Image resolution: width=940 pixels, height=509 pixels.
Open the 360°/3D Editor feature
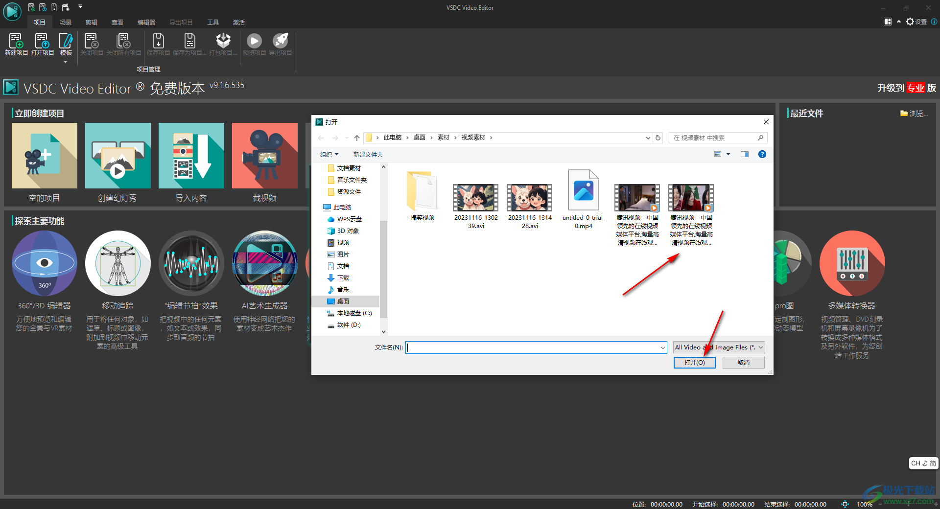point(45,263)
